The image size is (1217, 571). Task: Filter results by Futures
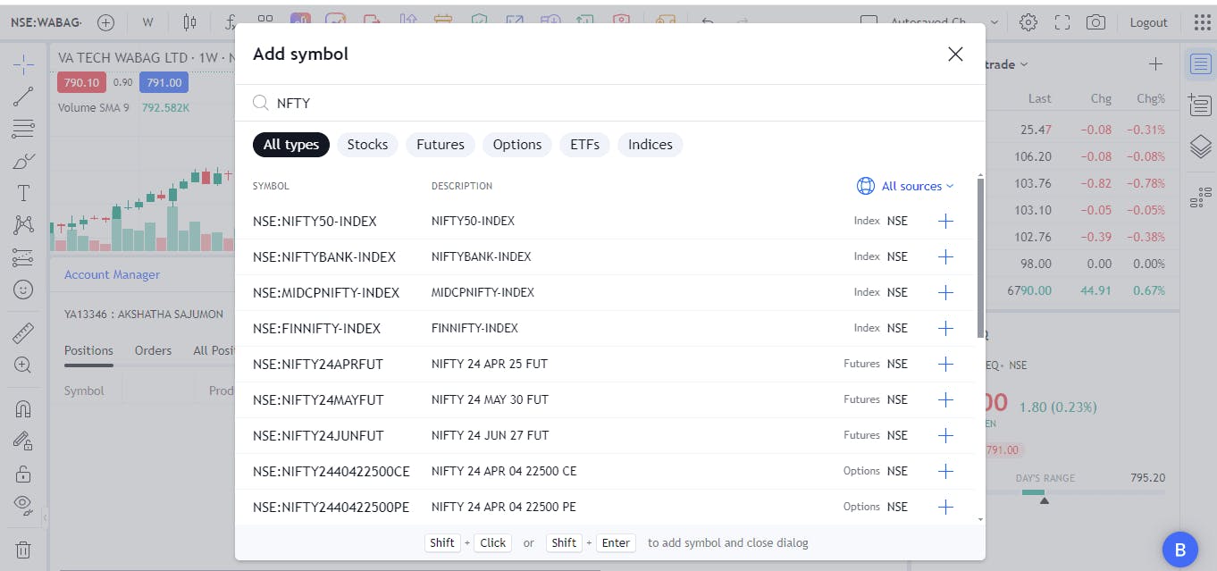tap(441, 145)
